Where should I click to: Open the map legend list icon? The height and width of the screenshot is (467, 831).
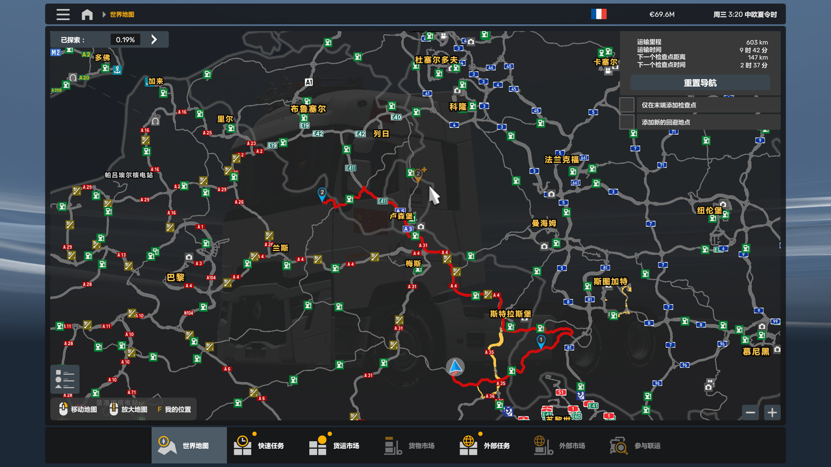click(x=65, y=379)
